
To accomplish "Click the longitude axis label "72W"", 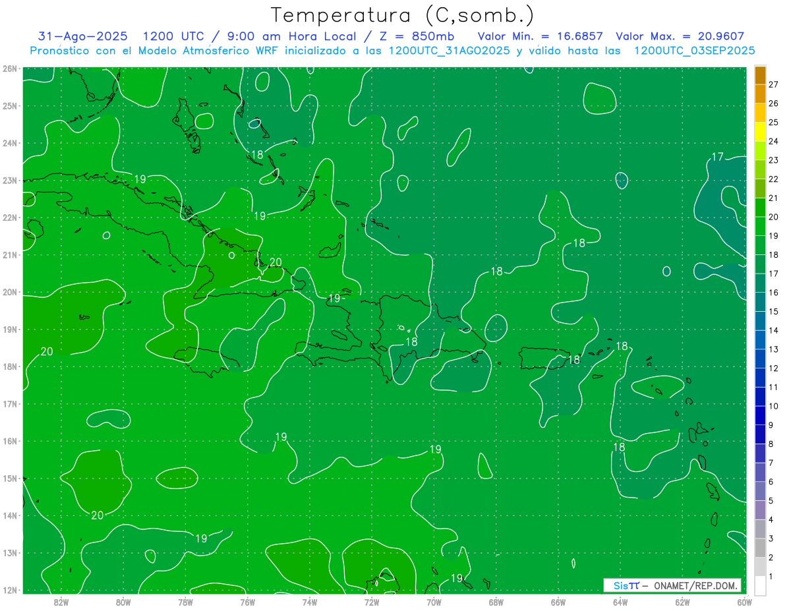I will point(372,601).
